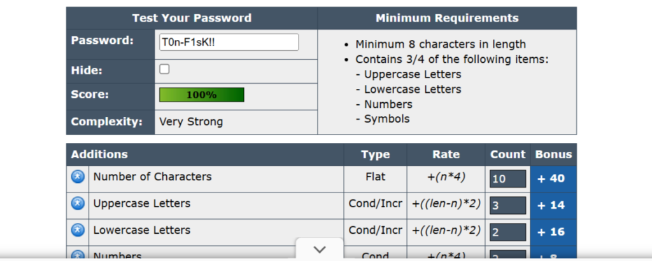Image resolution: width=652 pixels, height=261 pixels.
Task: Click the Minimum Requirements heading
Action: pyautogui.click(x=447, y=18)
